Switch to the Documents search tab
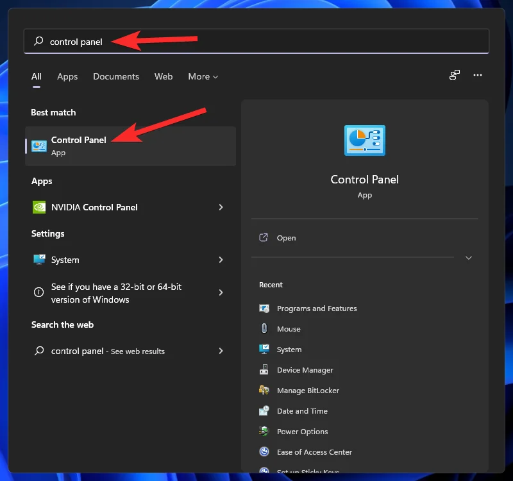Viewport: 513px width, 481px height. (x=116, y=76)
